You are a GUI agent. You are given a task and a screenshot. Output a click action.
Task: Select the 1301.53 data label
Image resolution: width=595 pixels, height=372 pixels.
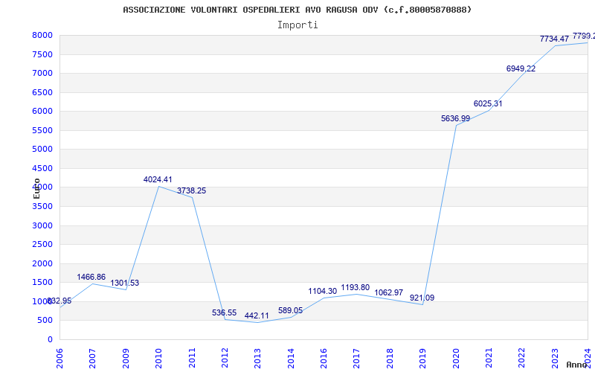124,283
